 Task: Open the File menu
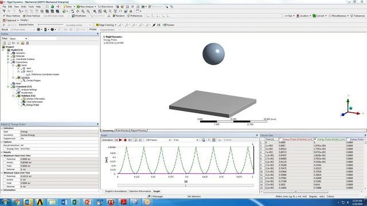[4, 7]
